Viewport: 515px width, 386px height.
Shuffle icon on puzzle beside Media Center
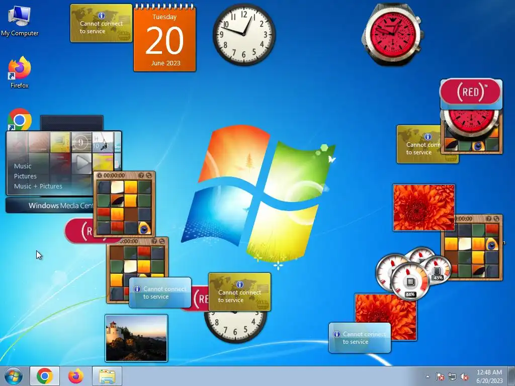tap(148, 175)
